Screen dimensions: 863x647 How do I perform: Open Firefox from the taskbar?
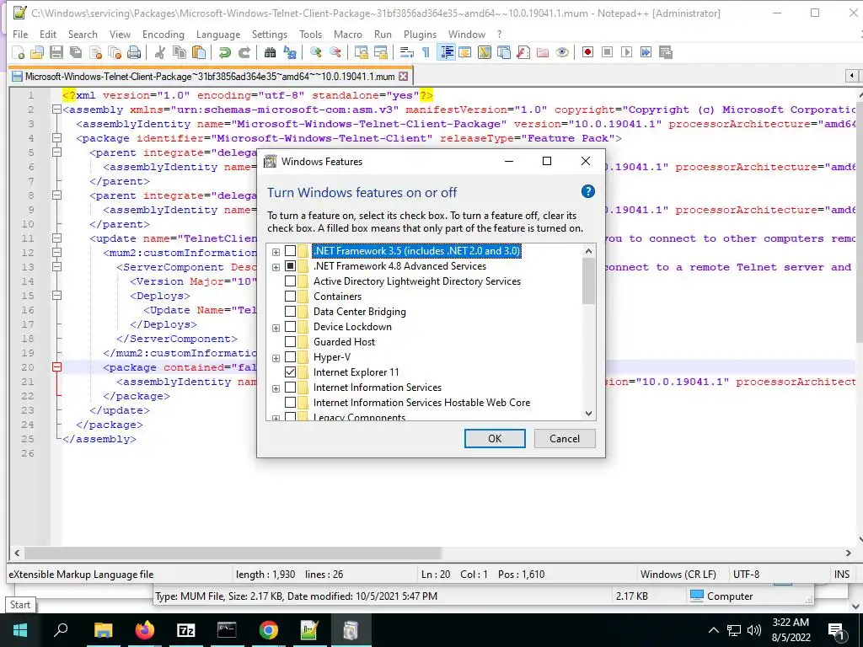145,630
